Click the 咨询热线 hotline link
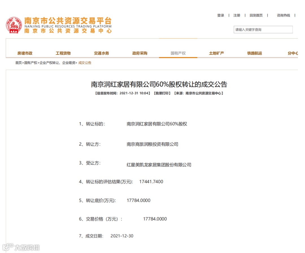Viewport: 305px width, 253px height. tap(284, 15)
